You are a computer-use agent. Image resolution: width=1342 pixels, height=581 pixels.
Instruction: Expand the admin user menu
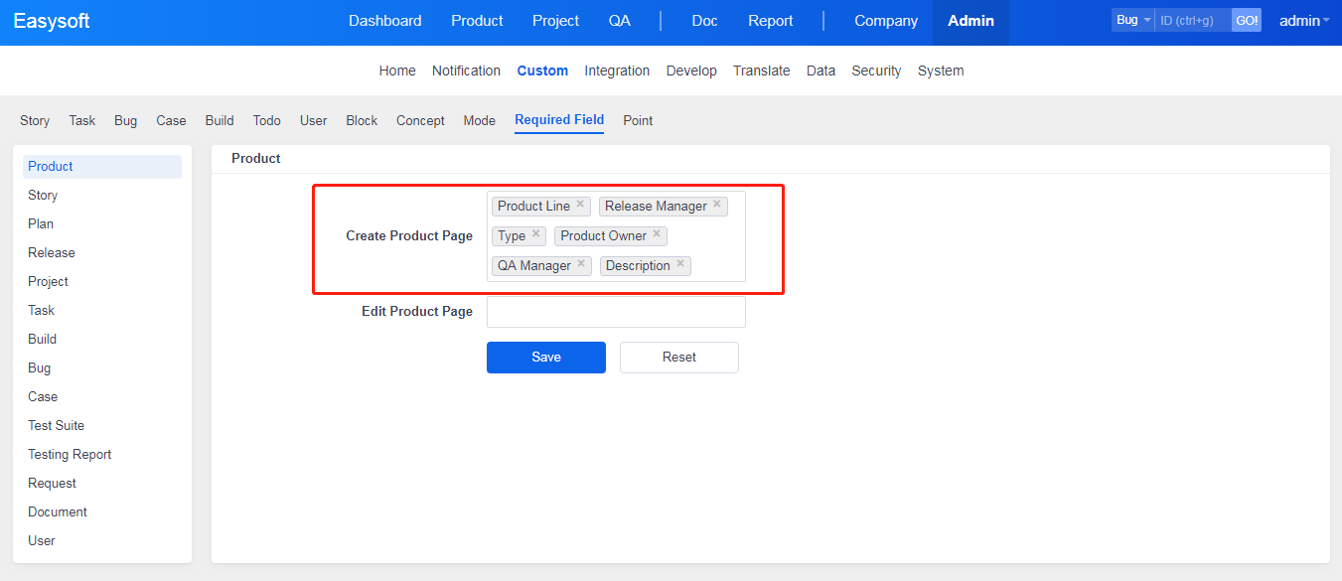tap(1304, 21)
